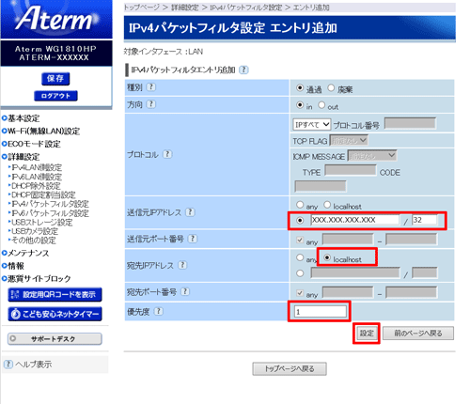Open DHCP固定割当設定 submenu item

[42, 194]
